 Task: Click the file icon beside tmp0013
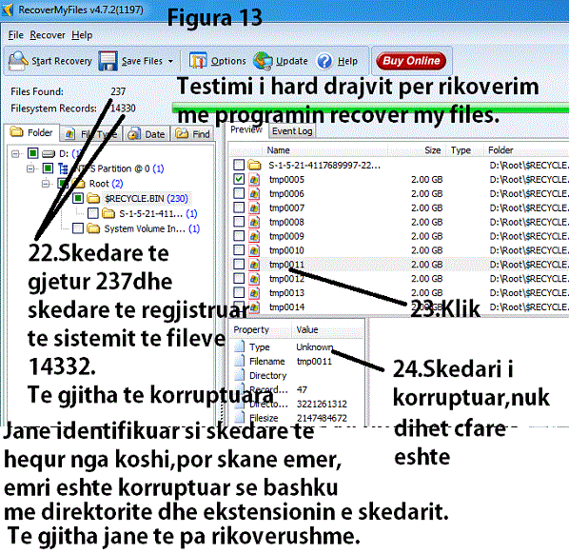click(x=254, y=292)
